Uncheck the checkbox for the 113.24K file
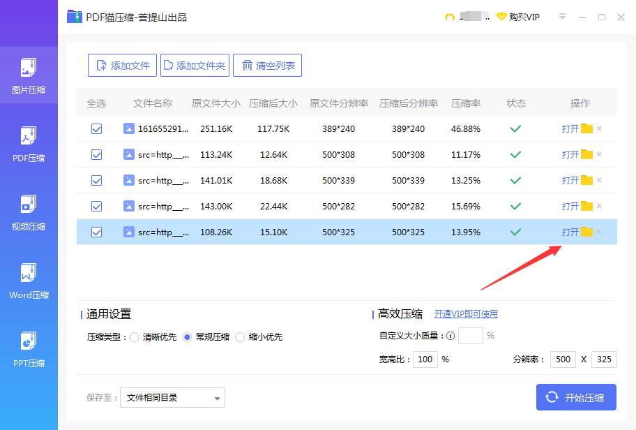Viewport: 636px width, 430px height. 96,155
